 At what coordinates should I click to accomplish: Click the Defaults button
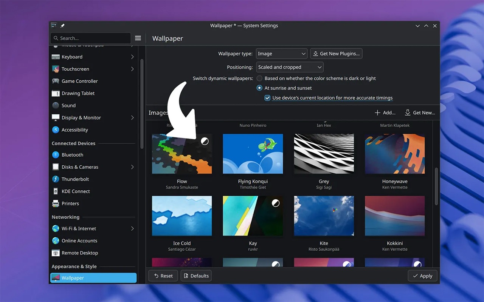(x=196, y=276)
